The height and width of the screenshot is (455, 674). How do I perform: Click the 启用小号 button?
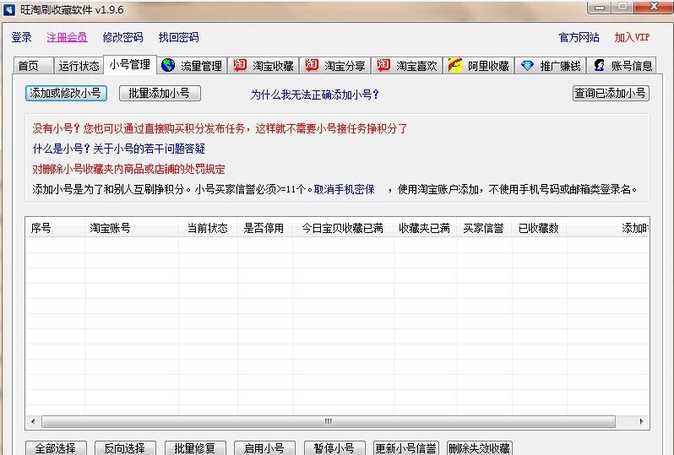(x=264, y=447)
